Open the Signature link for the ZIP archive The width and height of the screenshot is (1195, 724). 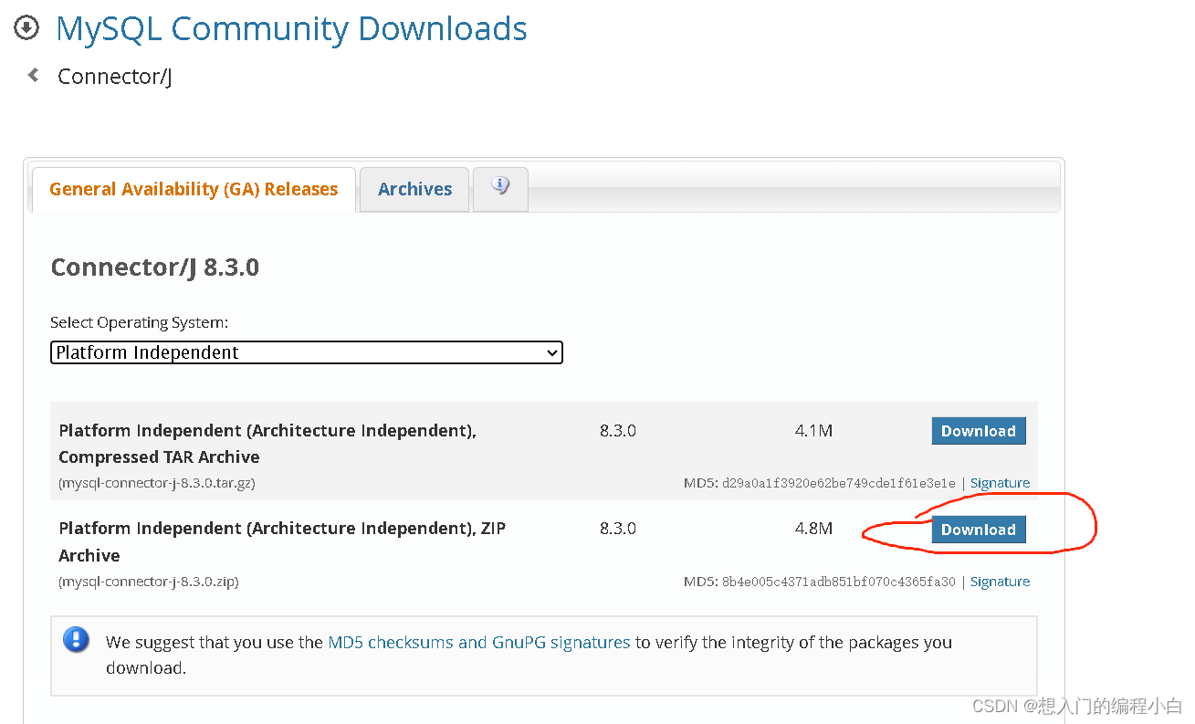1000,581
